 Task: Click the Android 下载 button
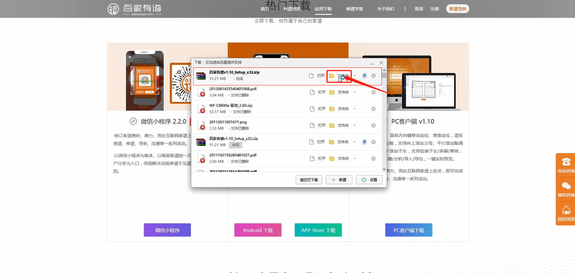click(258, 230)
